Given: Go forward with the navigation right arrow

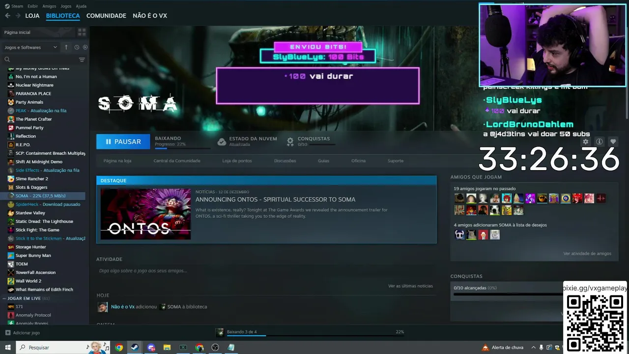Looking at the screenshot, I should (18, 16).
